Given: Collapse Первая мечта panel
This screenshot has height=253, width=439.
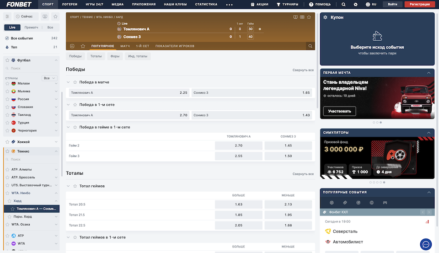Looking at the screenshot, I should [428, 73].
